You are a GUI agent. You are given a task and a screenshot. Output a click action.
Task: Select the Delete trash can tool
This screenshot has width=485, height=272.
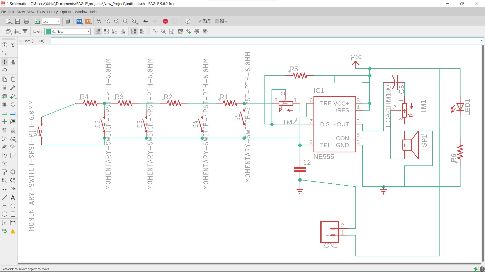pyautogui.click(x=5, y=88)
